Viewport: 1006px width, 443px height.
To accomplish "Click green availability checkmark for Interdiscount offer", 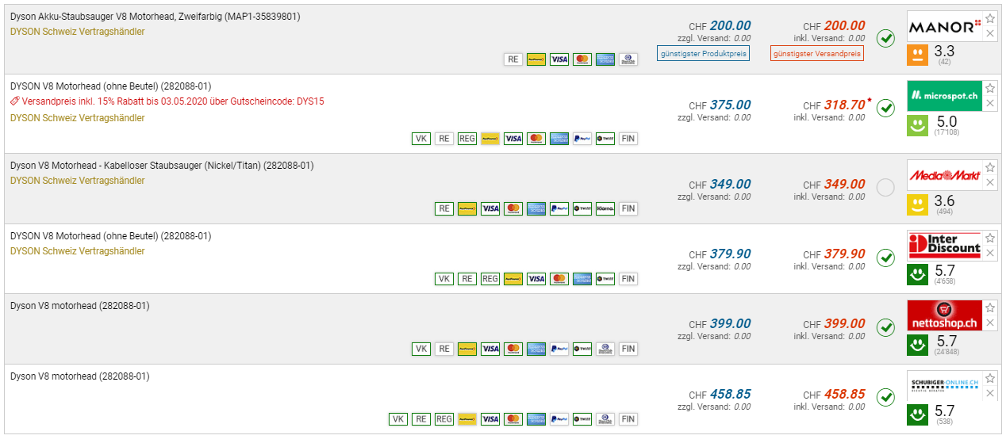I will point(885,258).
